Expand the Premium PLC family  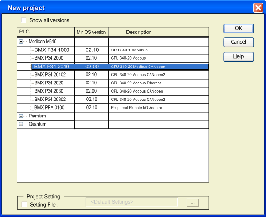pyautogui.click(x=21, y=116)
